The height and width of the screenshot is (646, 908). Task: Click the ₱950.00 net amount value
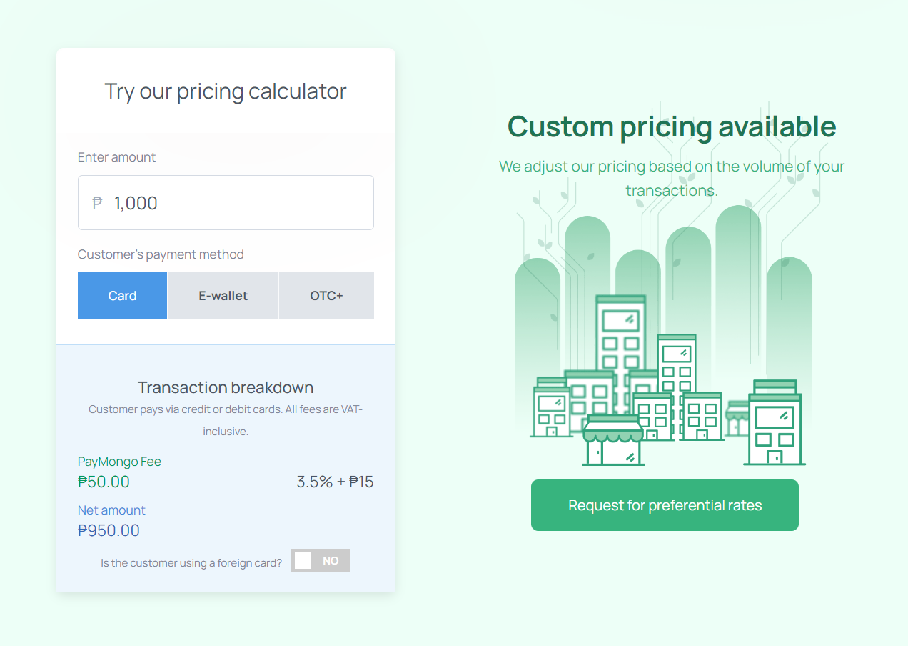109,530
